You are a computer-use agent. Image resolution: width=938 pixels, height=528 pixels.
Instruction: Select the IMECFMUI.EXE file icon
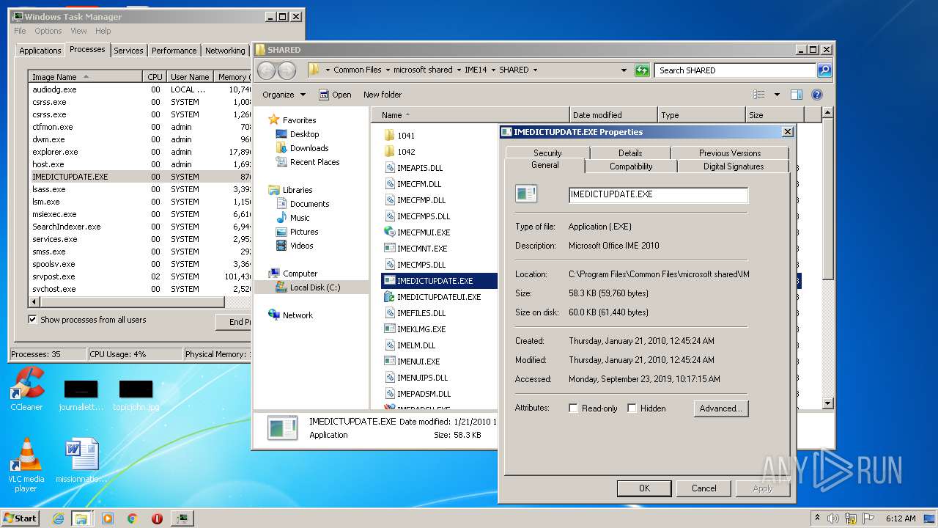point(390,232)
